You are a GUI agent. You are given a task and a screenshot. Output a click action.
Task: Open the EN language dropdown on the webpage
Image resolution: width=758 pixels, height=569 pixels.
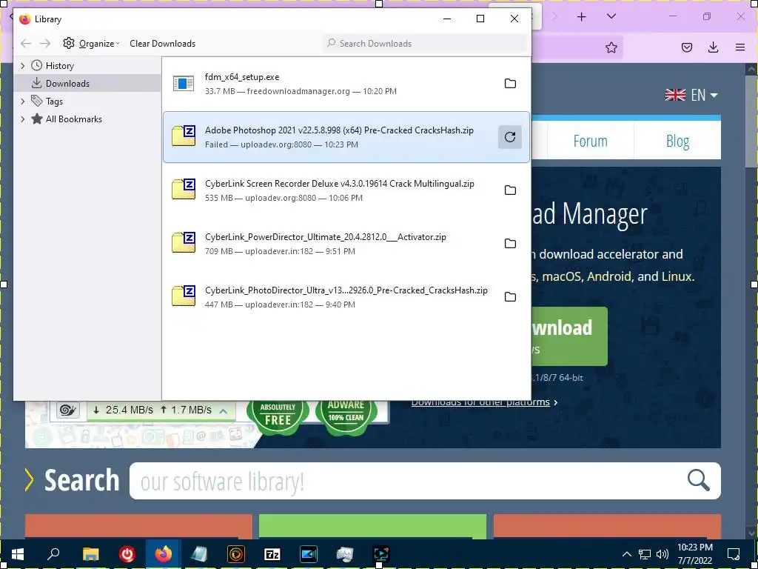[691, 95]
